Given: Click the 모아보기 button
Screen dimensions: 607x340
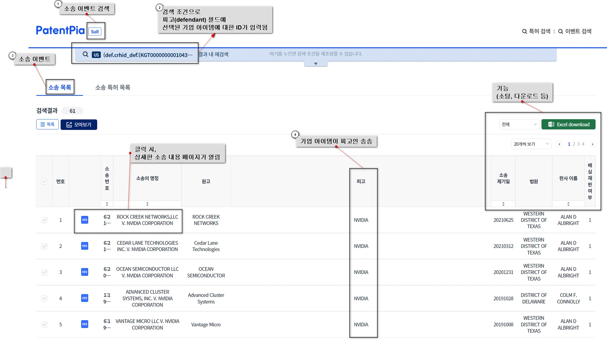Looking at the screenshot, I should click(x=79, y=125).
